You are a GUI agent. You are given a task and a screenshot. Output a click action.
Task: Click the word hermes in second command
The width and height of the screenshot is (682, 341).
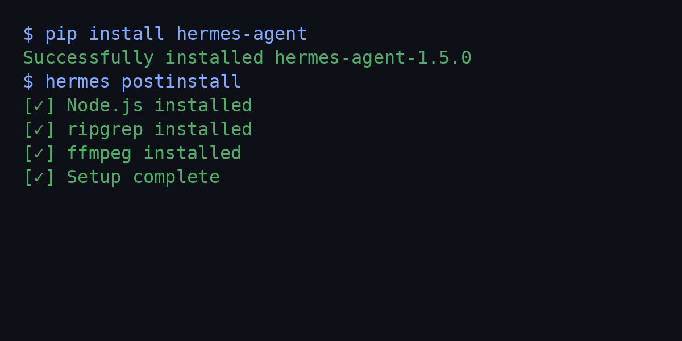[77, 82]
